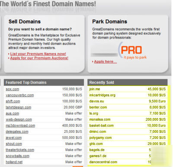
Task: Click benter.com sold entry
Action: (x=98, y=107)
